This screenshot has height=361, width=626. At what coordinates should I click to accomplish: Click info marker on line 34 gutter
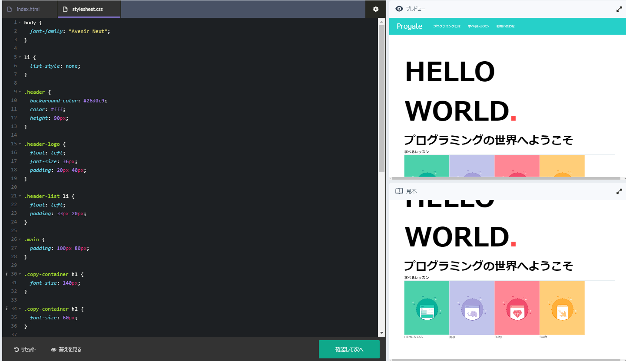click(7, 308)
